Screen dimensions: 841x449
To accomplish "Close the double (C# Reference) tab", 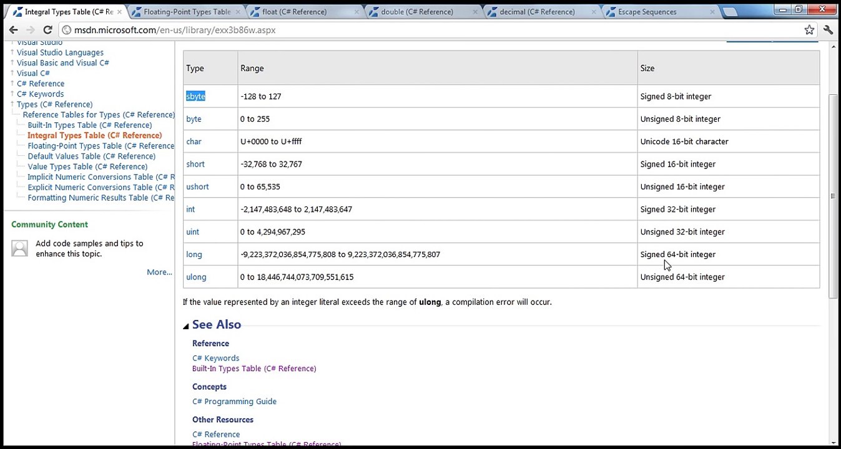I will 475,12.
